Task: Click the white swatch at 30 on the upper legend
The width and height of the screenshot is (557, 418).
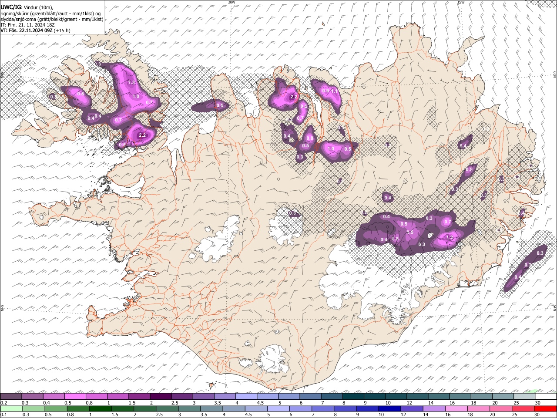Action: (546, 396)
